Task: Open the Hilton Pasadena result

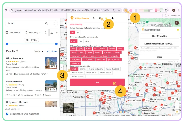Action: pos(15,58)
